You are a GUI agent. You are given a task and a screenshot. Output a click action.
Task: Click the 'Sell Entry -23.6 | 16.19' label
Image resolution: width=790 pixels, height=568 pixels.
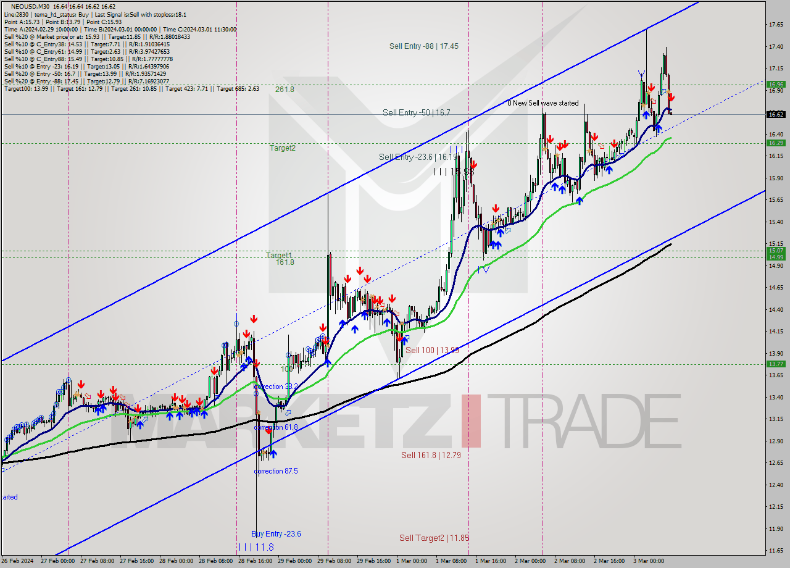point(419,157)
